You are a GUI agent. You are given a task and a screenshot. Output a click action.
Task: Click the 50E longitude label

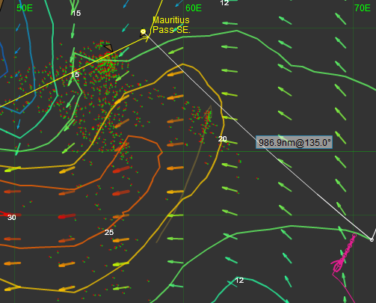25,8
